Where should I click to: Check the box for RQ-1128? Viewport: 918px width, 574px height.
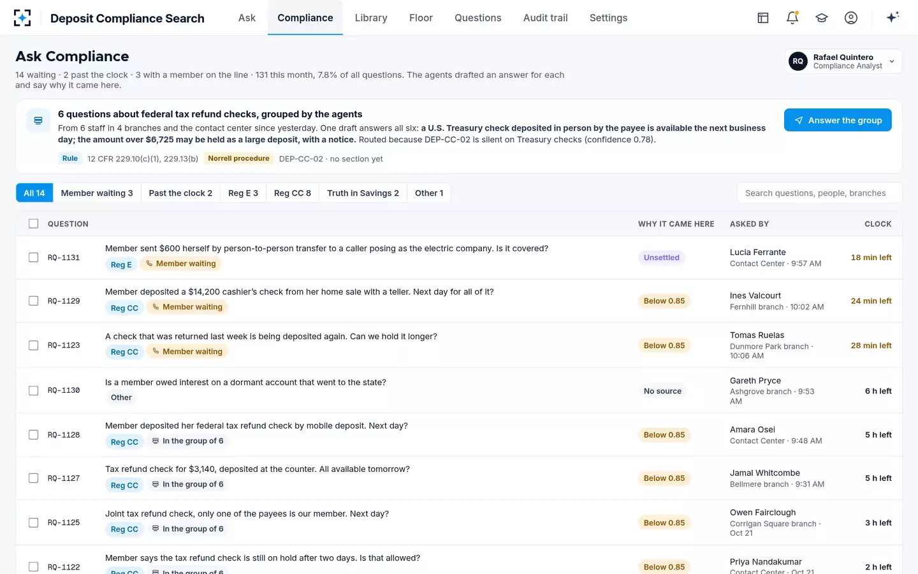[34, 435]
